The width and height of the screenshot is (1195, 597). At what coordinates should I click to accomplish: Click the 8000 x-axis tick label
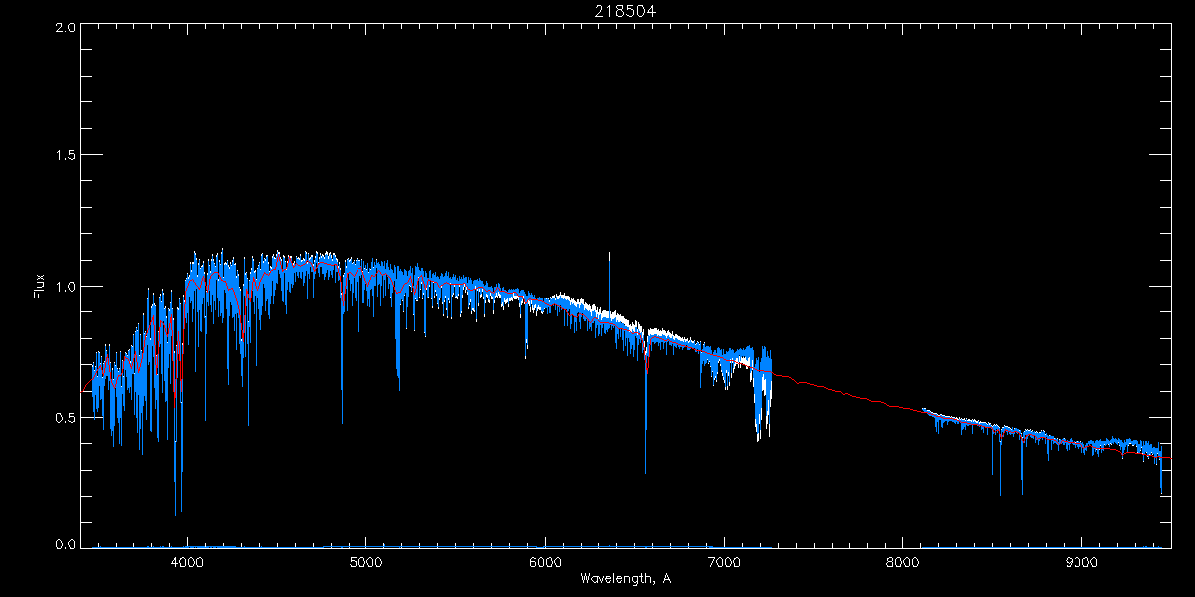tap(902, 561)
